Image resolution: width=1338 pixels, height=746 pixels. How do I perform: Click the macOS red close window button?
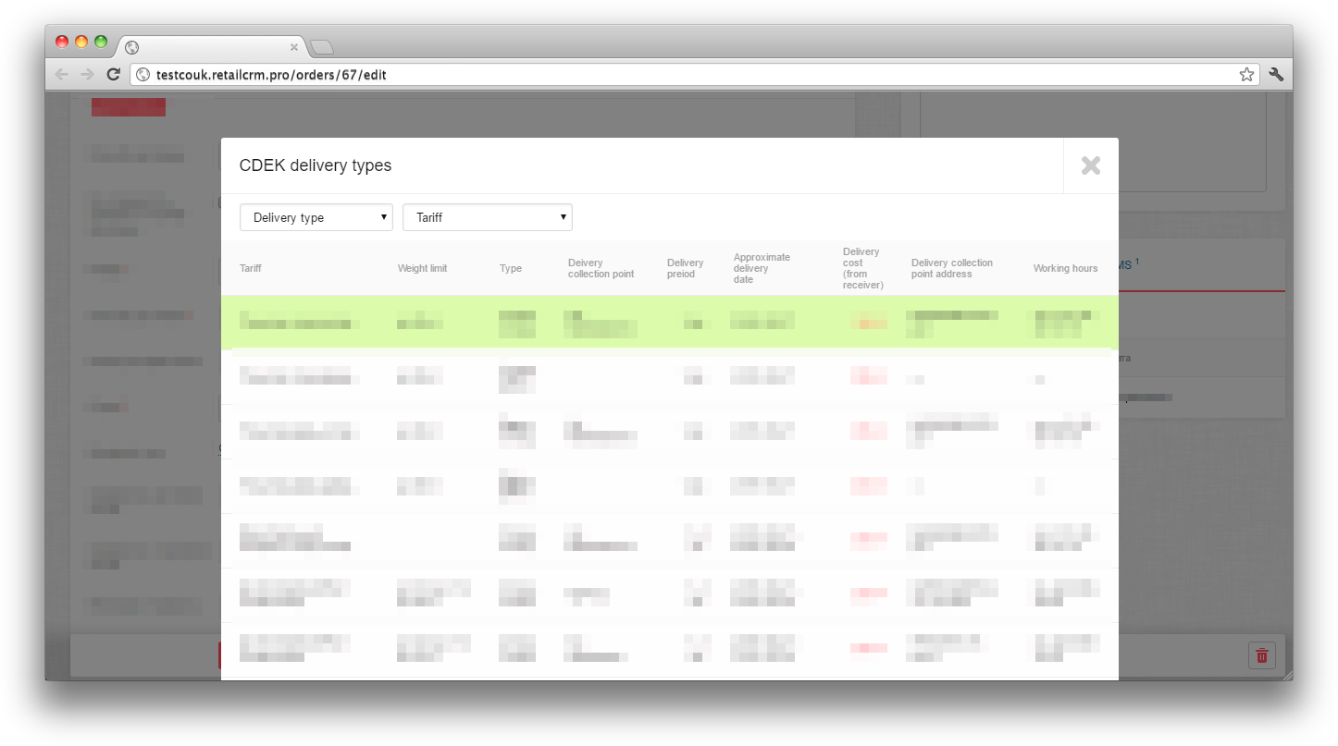pyautogui.click(x=62, y=42)
